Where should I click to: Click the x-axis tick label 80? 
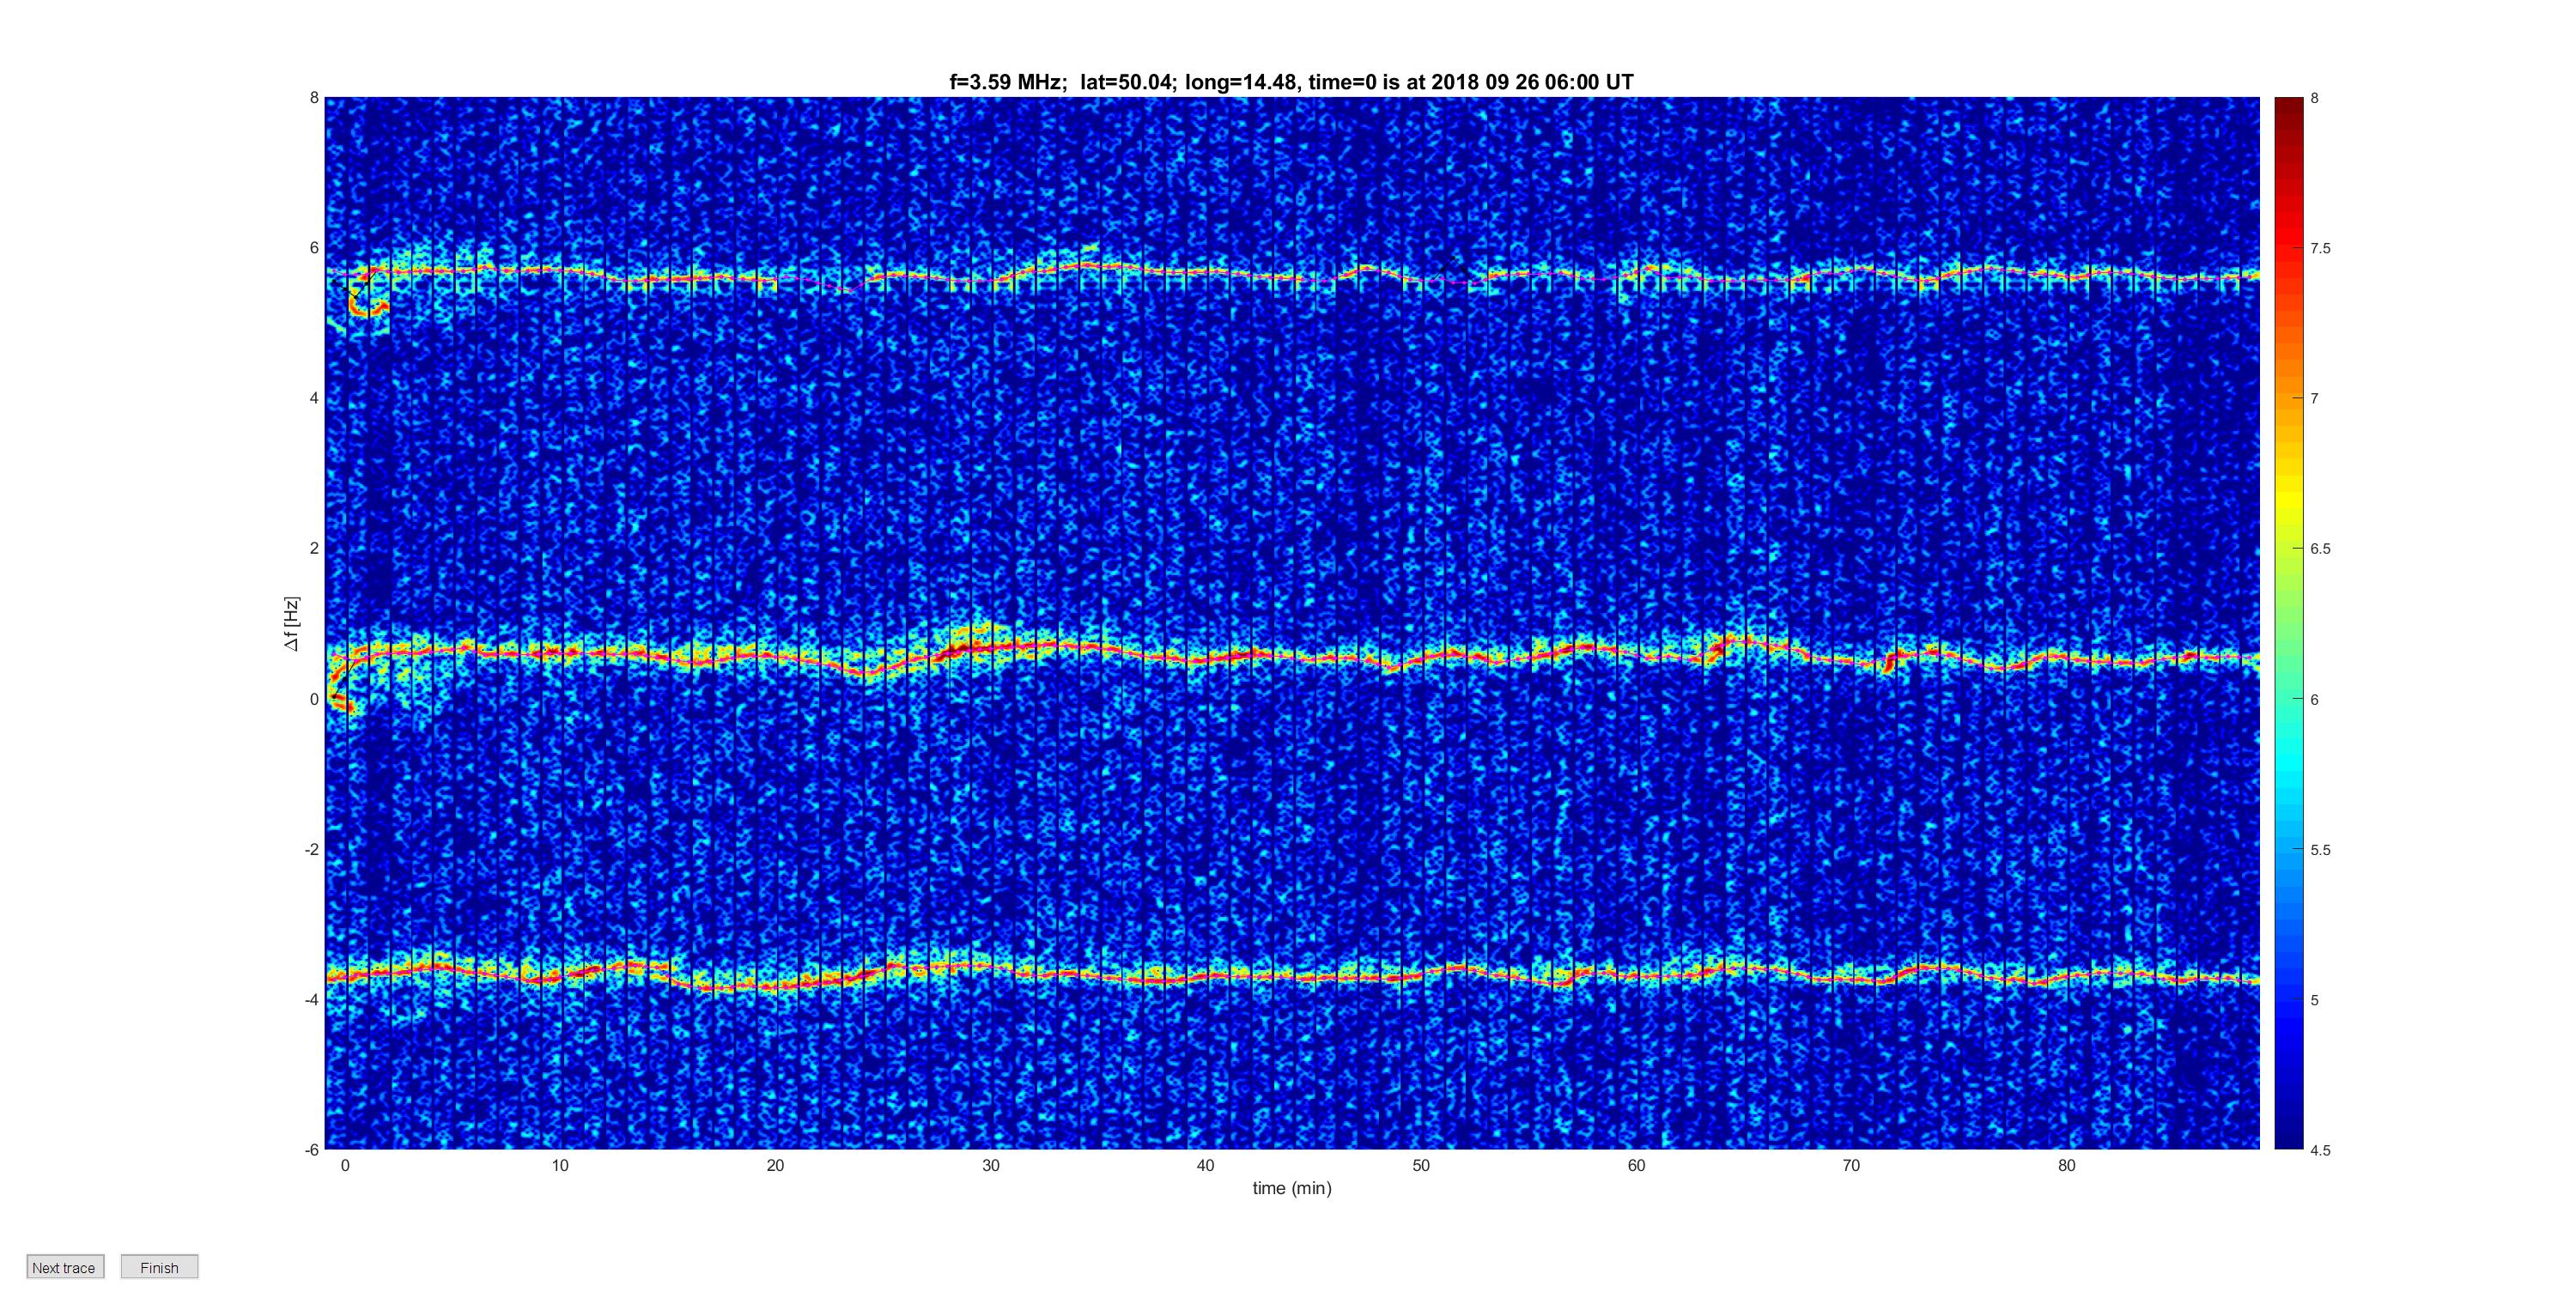pos(2067,1165)
